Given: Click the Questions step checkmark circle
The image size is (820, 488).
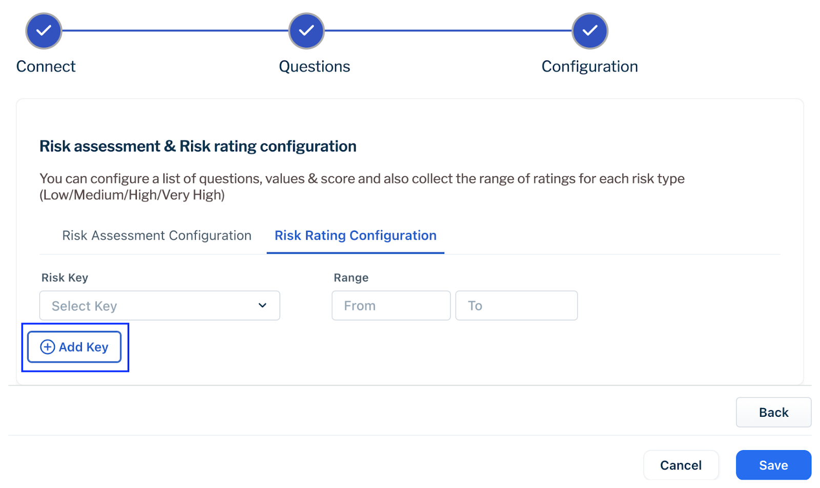Looking at the screenshot, I should 306,31.
